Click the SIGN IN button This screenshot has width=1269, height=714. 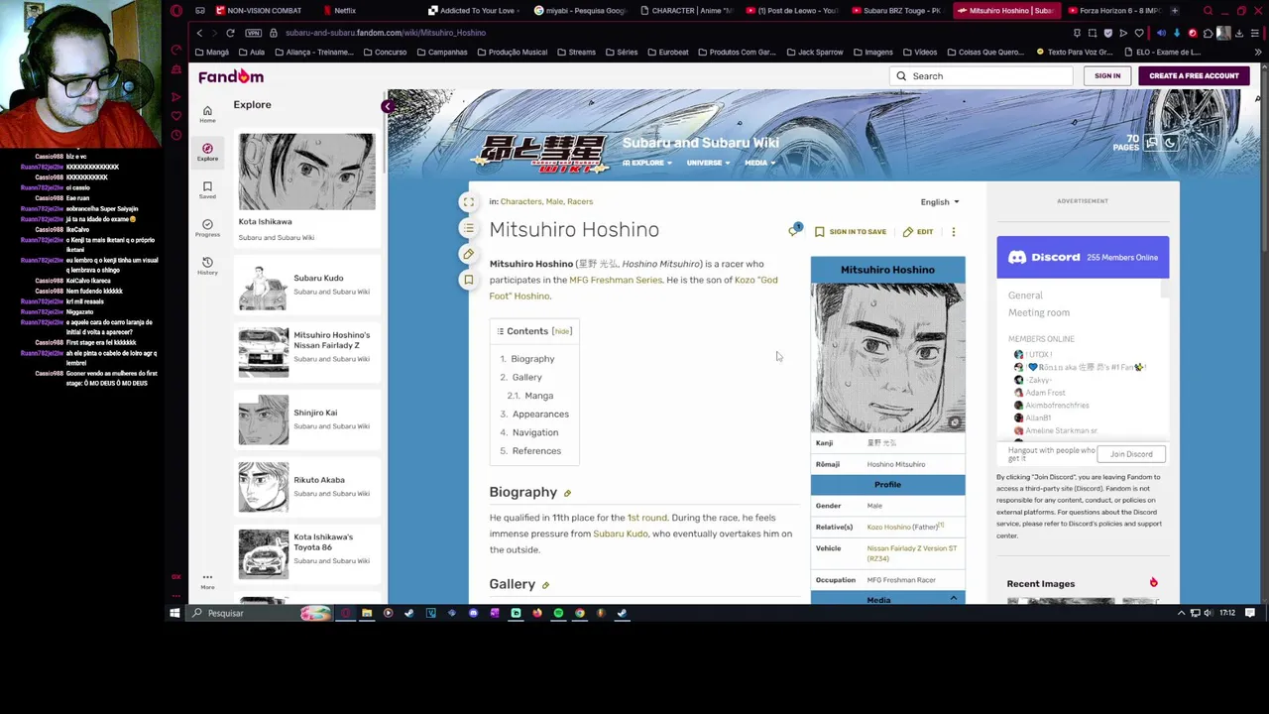1107,76
